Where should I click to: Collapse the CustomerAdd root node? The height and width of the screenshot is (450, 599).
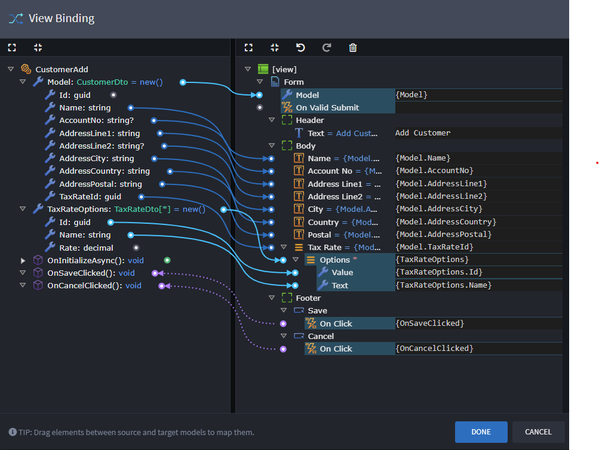pyautogui.click(x=11, y=69)
